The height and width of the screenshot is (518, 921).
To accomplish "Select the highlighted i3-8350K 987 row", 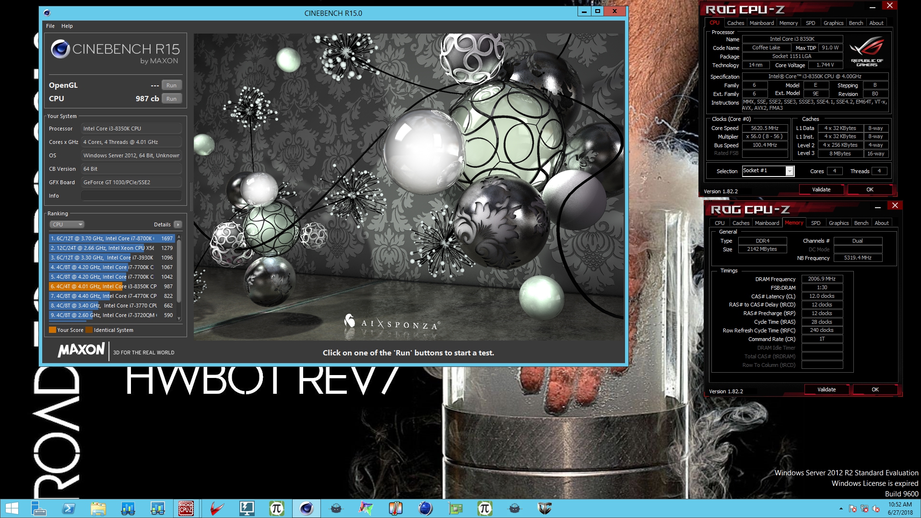I will pyautogui.click(x=112, y=286).
